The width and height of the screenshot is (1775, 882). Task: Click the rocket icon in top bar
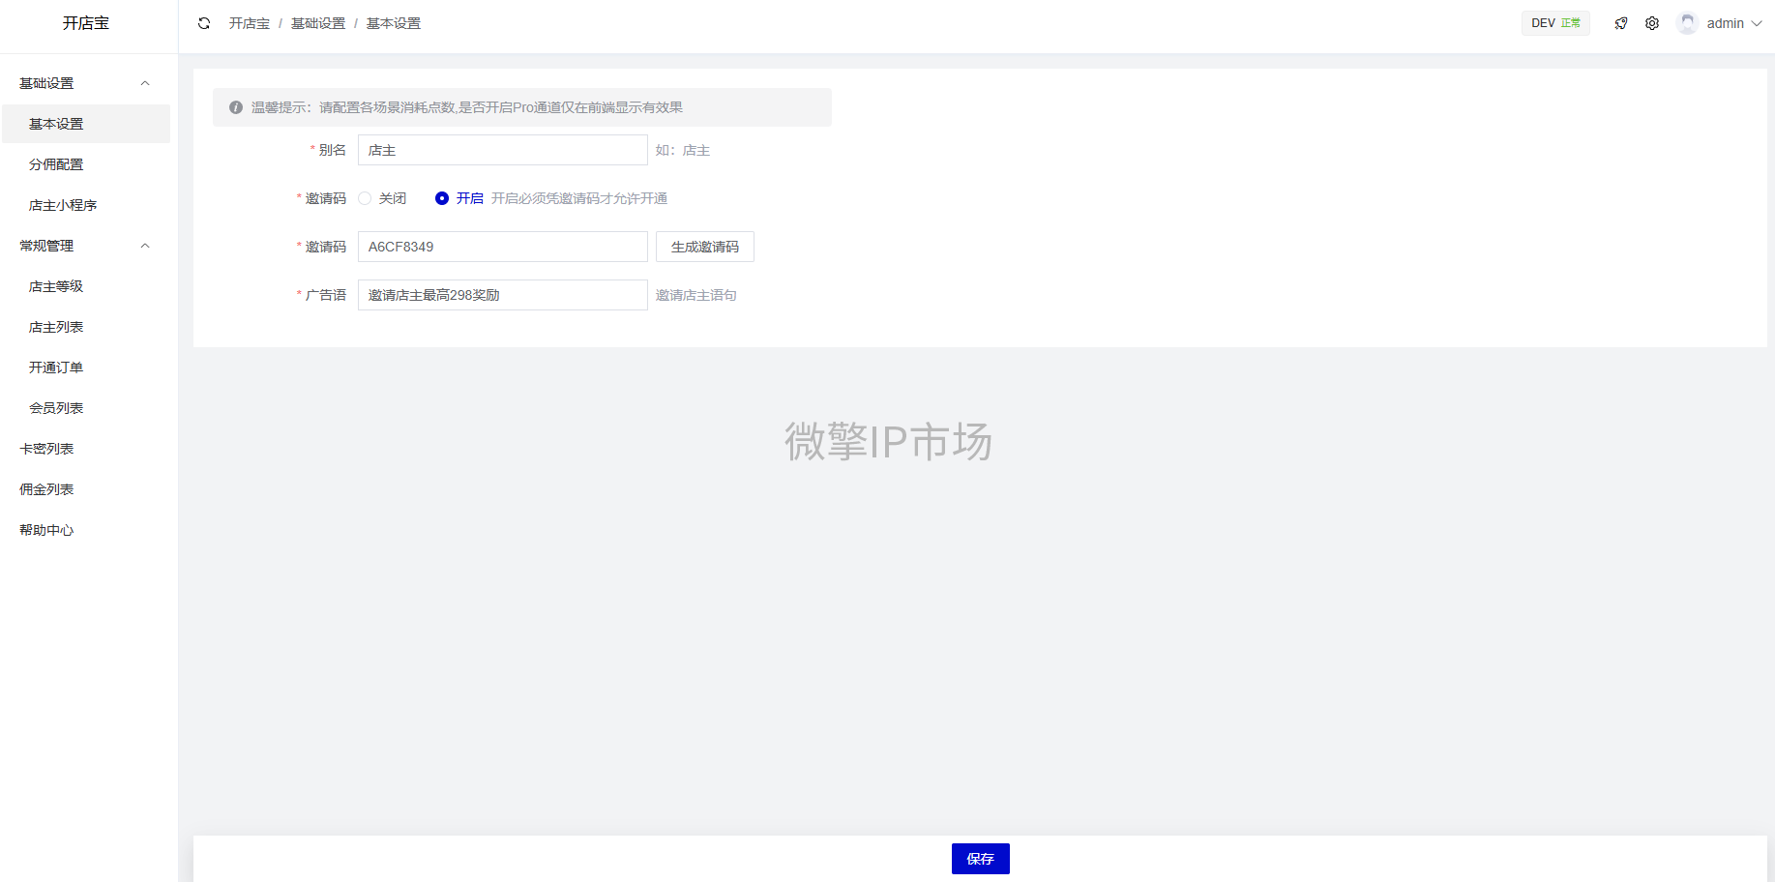coord(1621,23)
